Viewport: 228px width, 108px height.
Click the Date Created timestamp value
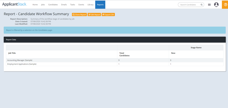(41, 21)
